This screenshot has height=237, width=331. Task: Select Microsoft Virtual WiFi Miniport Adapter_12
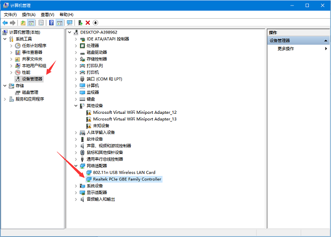(x=135, y=112)
